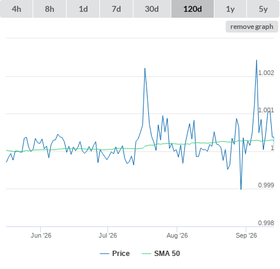Click the lowest price dip near 0.999
The width and height of the screenshot is (280, 269).
tap(241, 189)
